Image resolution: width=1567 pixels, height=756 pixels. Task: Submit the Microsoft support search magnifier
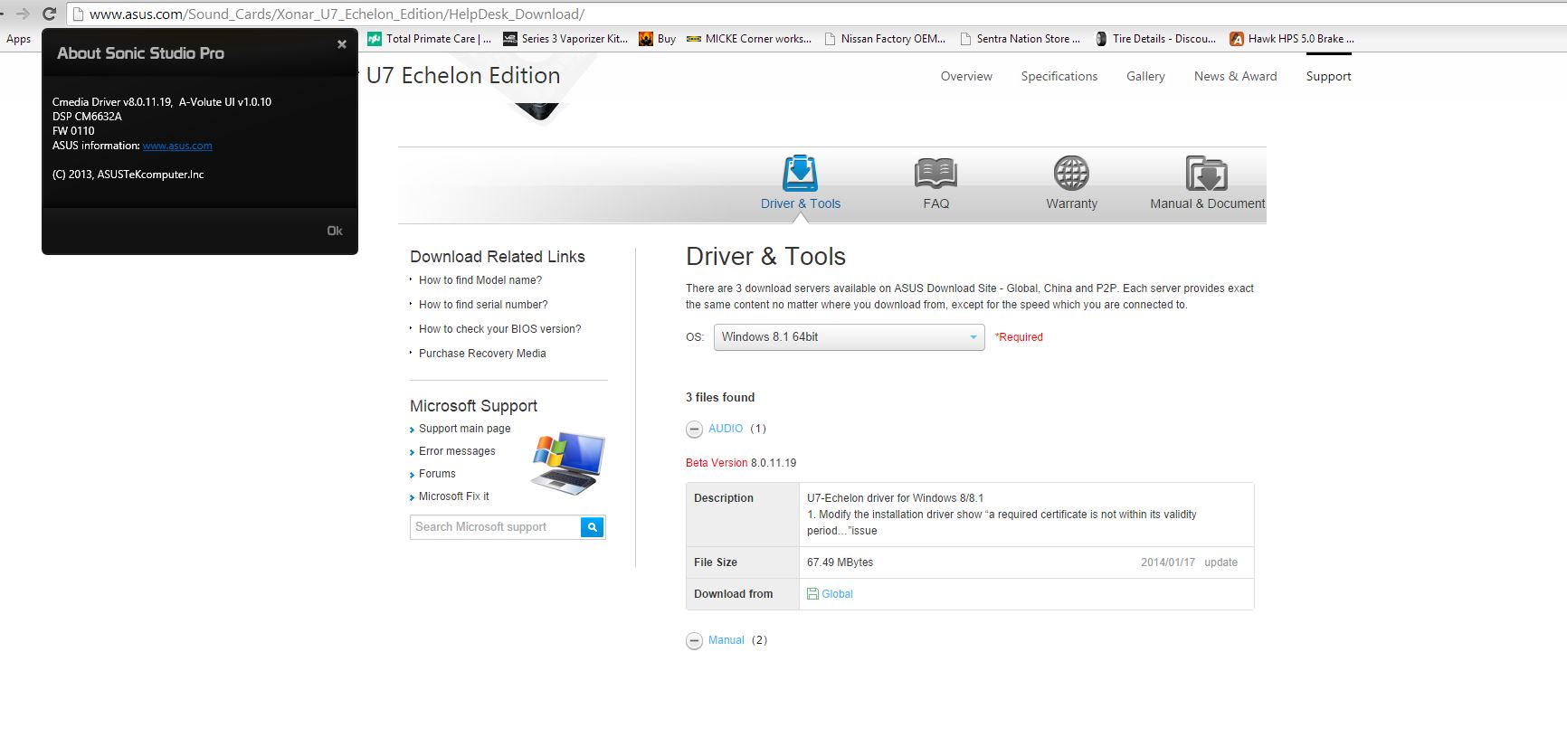593,527
